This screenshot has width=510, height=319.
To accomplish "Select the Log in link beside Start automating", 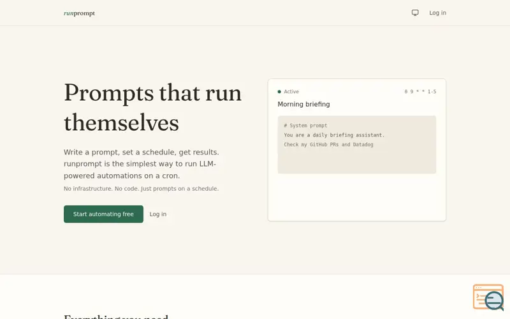I will pos(157,214).
